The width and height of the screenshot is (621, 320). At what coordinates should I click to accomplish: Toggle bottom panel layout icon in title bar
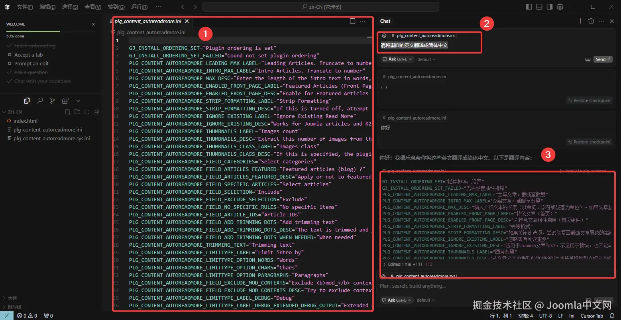pyautogui.click(x=539, y=7)
